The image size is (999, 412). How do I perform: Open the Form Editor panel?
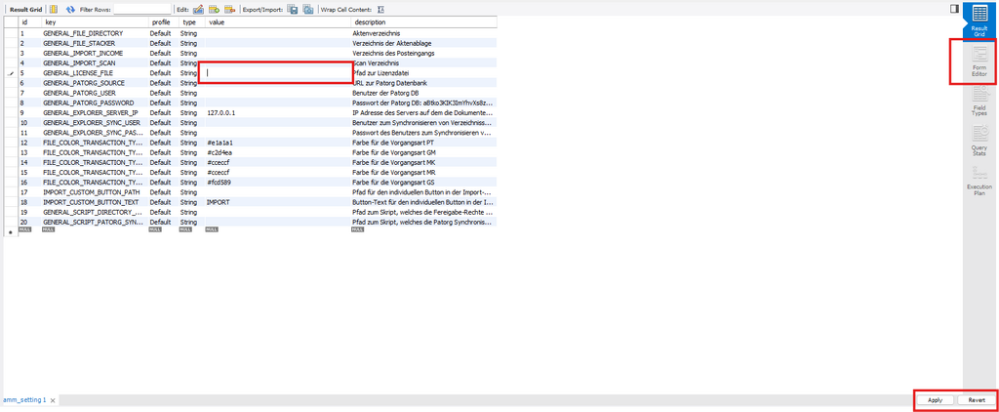pyautogui.click(x=979, y=63)
